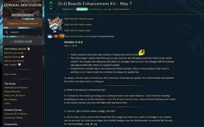Click the chat bubble icon beside Boards Discord

tap(23, 57)
